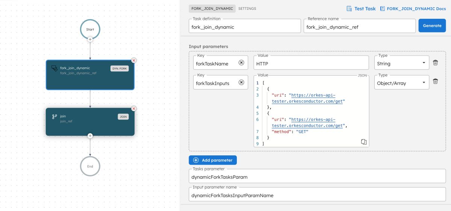Delete the forkTaskName parameter row

point(435,63)
